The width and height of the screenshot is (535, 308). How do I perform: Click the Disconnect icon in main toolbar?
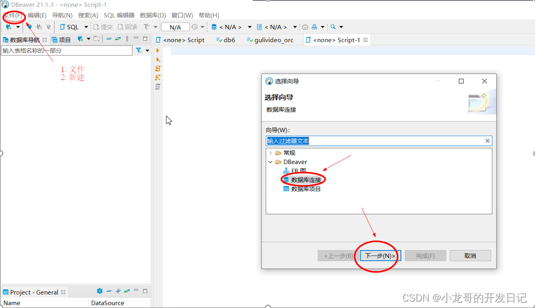pos(48,27)
